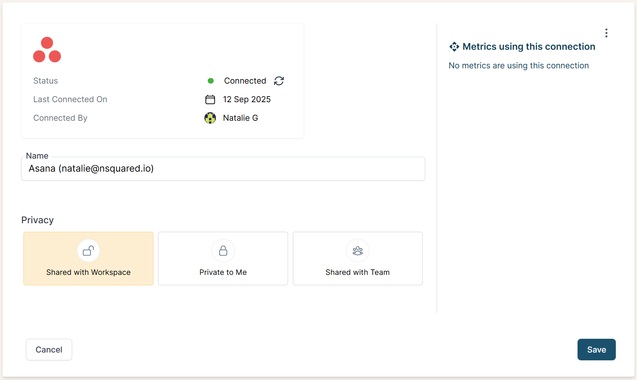
Task: Click the calendar icon beside the date
Action: point(210,99)
